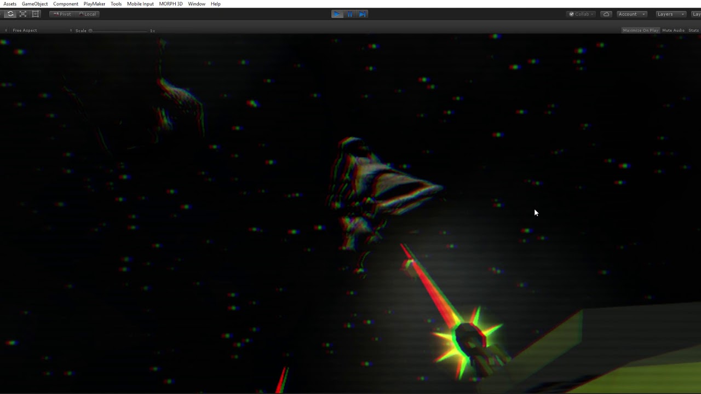Screen dimensions: 701x394
Task: Open the Collab dropdown
Action: pos(582,14)
